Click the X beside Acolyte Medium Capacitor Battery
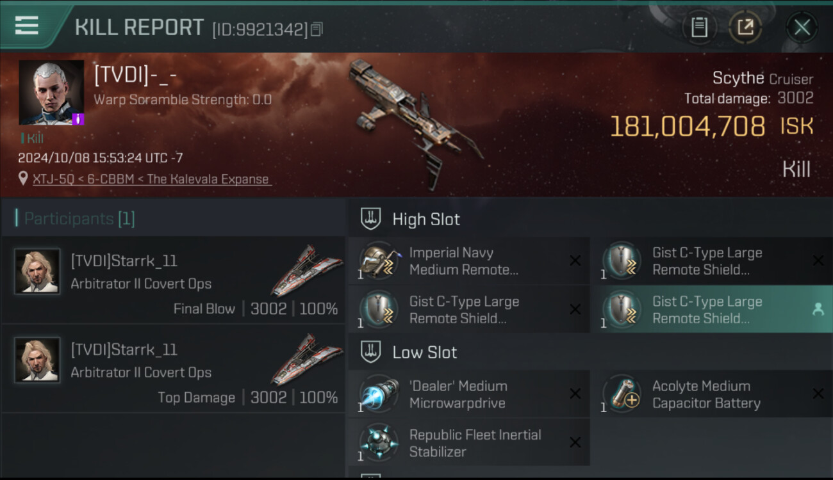Screen dimensions: 833x480 coord(818,394)
